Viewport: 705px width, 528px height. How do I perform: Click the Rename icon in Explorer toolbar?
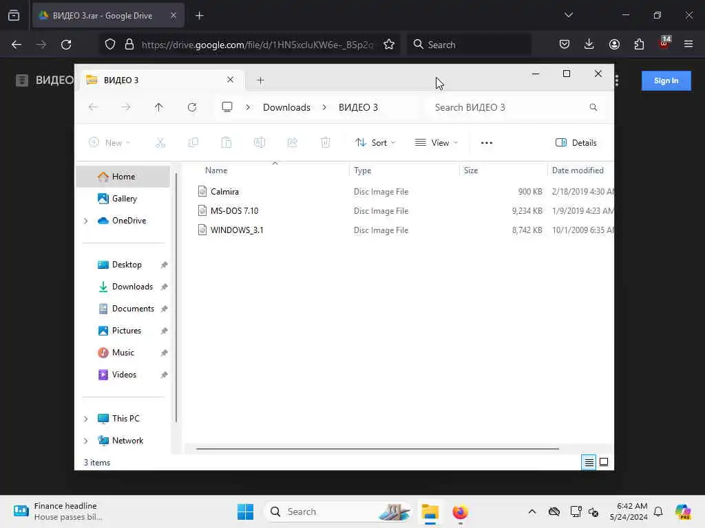[x=260, y=143]
